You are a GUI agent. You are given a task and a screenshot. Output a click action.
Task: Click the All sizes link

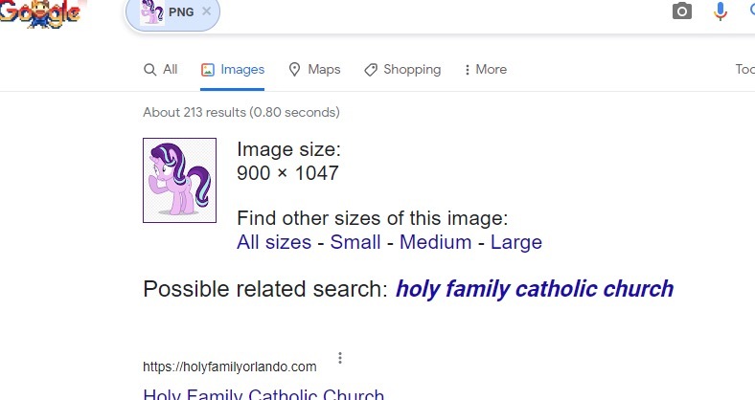tap(274, 242)
